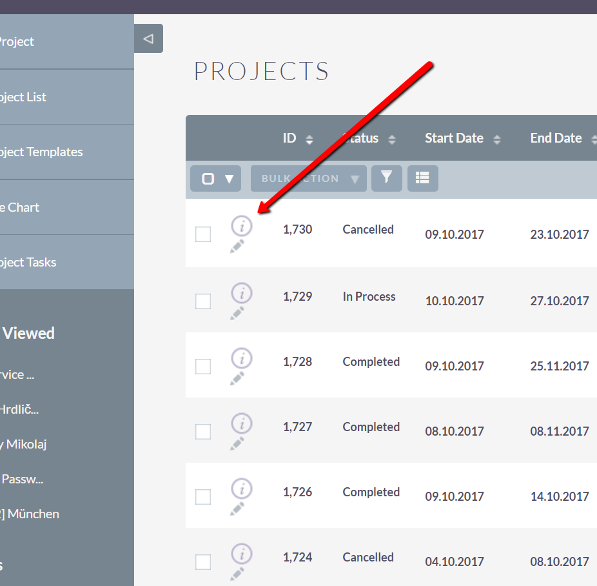
Task: Edit project 1,729 with pencil icon
Action: [237, 313]
